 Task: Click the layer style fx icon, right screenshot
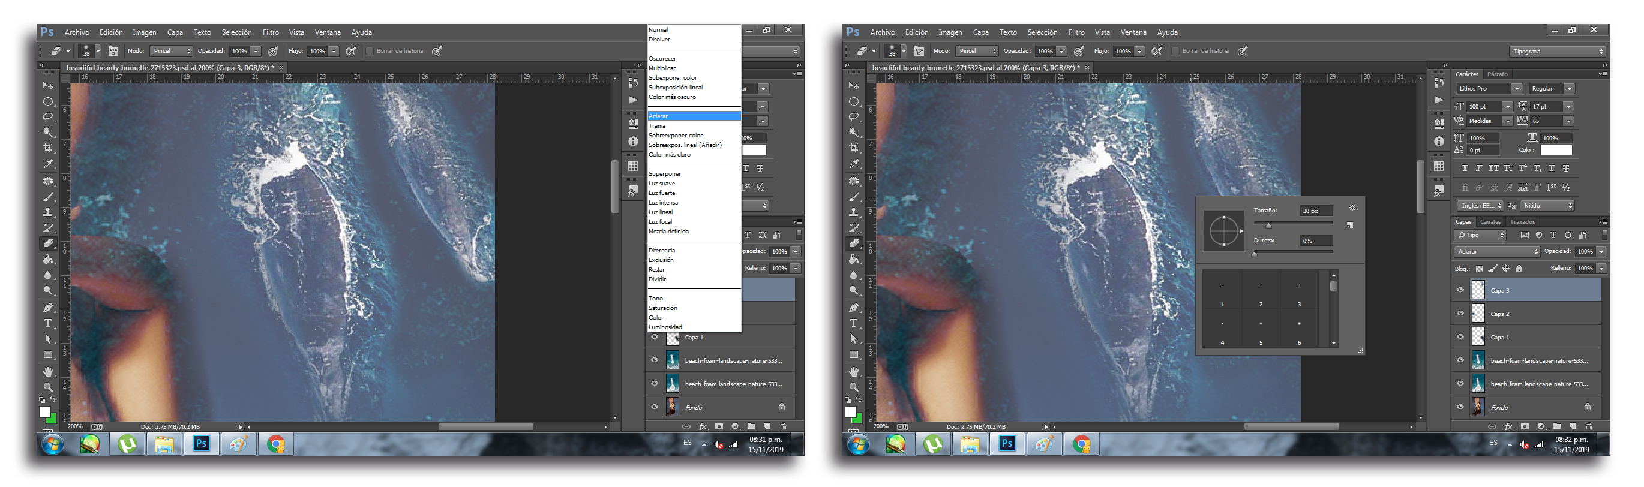point(1510,426)
